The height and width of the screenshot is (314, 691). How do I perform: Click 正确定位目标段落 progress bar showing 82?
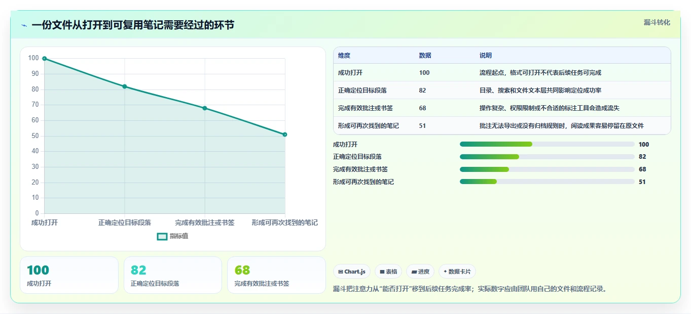pyautogui.click(x=547, y=157)
